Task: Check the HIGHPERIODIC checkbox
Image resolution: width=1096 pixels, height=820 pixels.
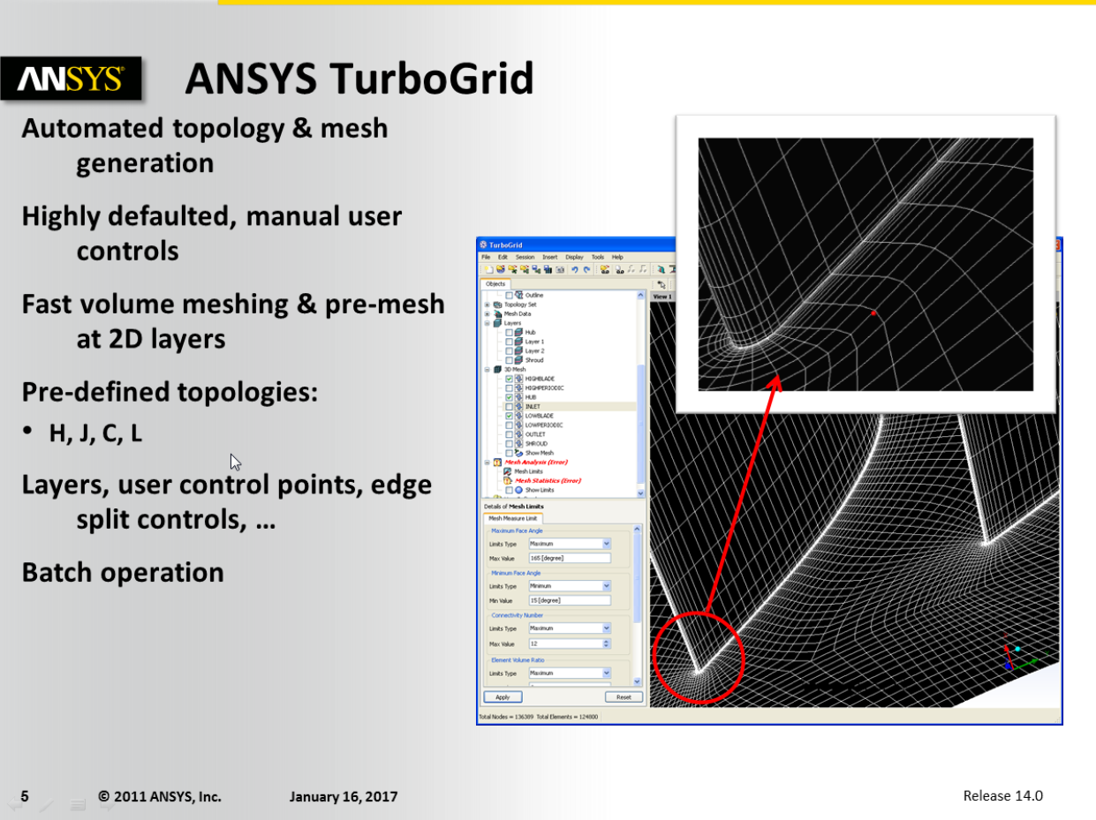Action: (x=509, y=388)
